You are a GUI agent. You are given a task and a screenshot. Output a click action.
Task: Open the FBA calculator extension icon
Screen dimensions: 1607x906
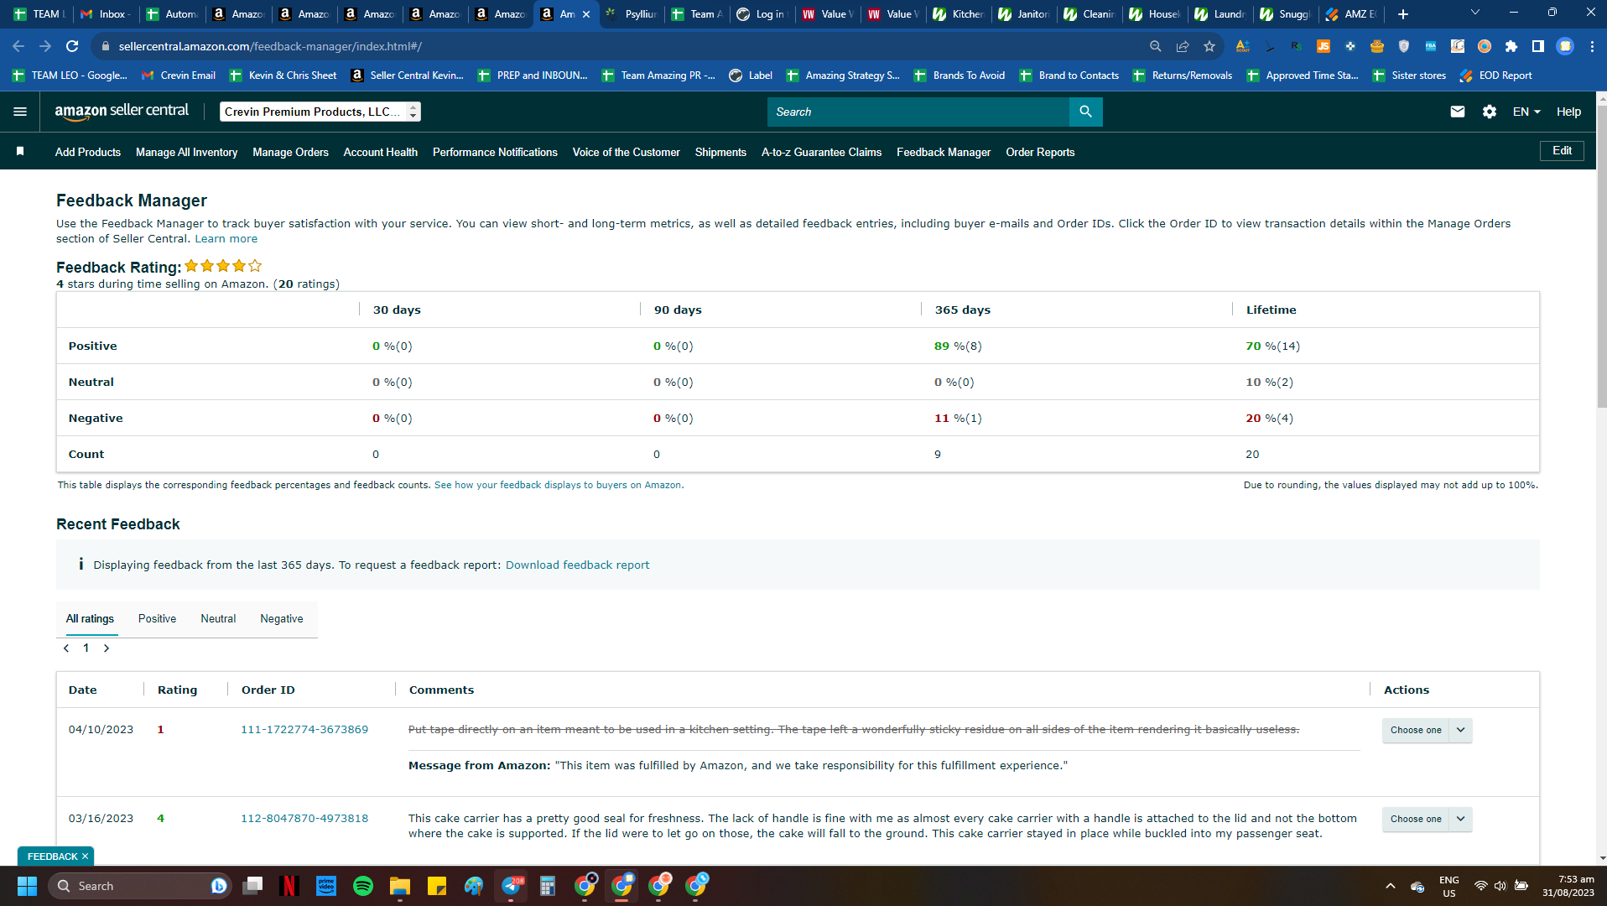point(1431,46)
